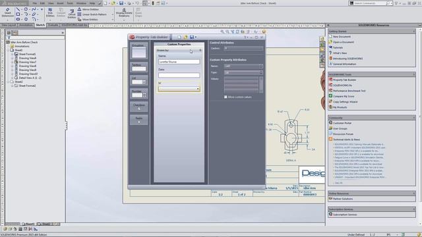Click Open icon in Property Tab Builder
This screenshot has height=237, width=422.
(185, 37)
